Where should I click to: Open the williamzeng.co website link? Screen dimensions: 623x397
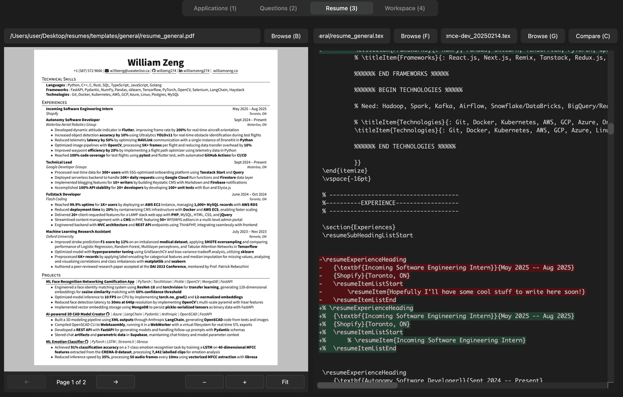click(x=225, y=71)
